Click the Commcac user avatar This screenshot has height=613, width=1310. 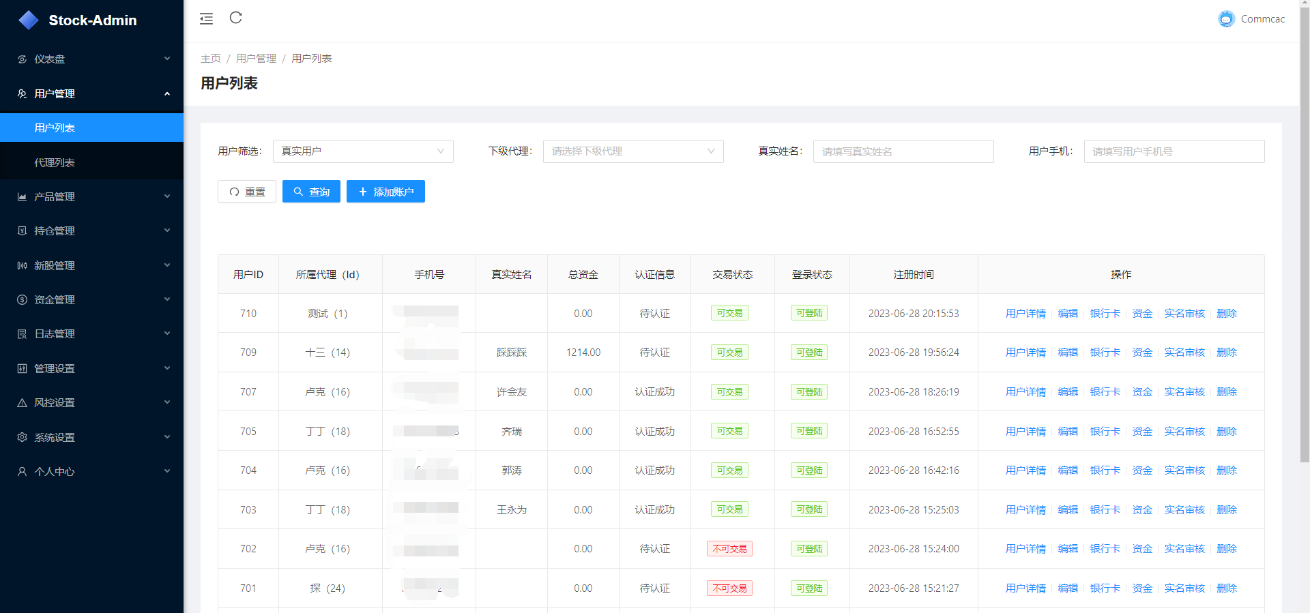pos(1226,19)
